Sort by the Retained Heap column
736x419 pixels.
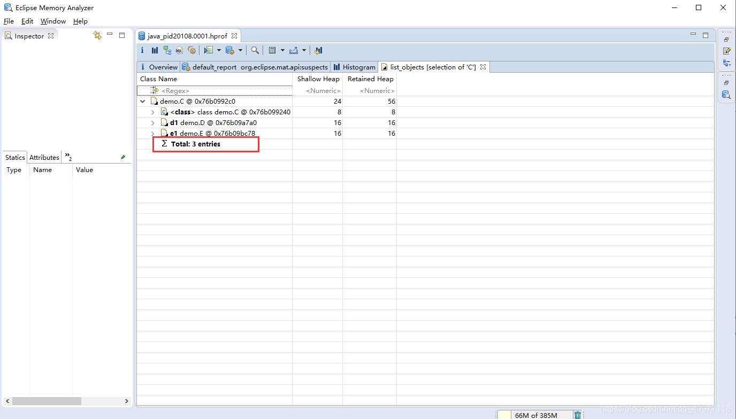tap(370, 79)
